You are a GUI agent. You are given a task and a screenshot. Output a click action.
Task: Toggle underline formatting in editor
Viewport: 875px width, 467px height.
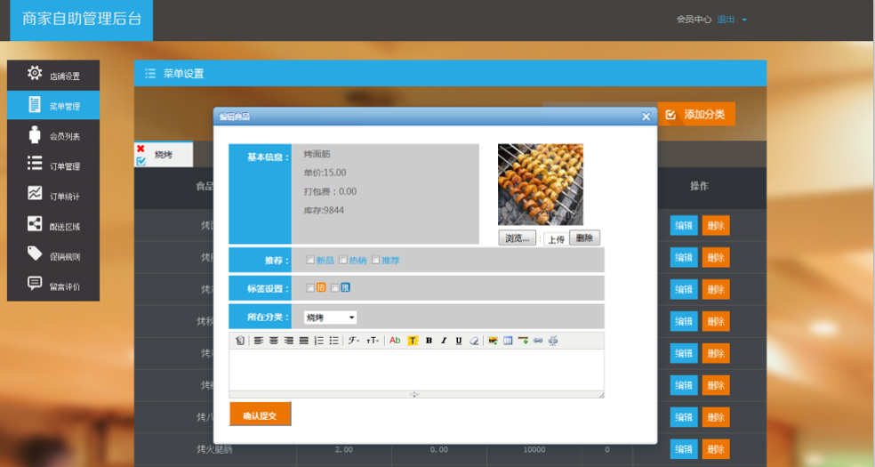point(459,341)
